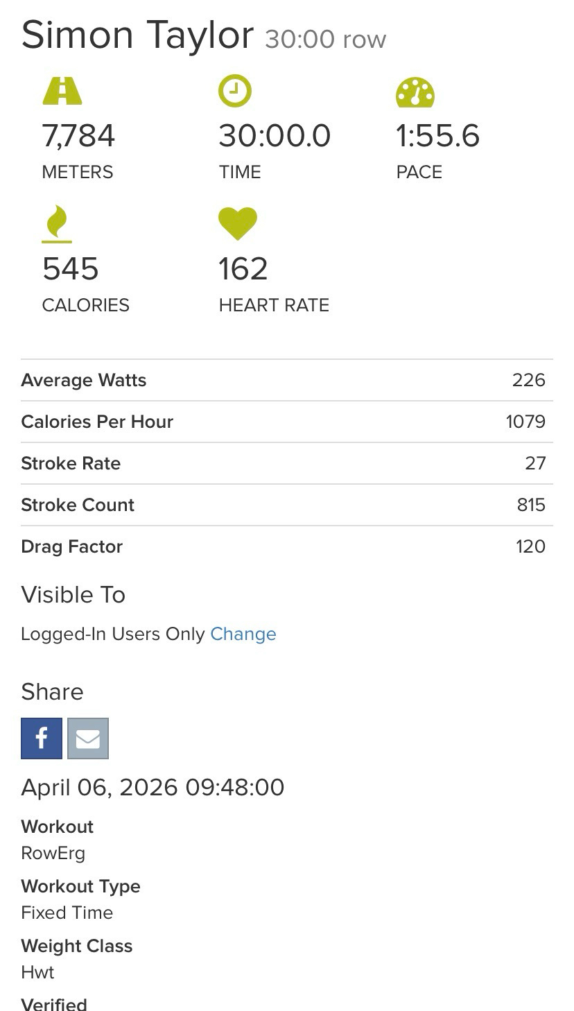Click the 30:00.0 time value
574x1011 pixels.
(x=275, y=135)
